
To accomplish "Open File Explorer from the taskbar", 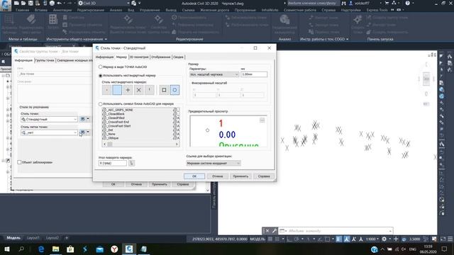I will (55, 249).
